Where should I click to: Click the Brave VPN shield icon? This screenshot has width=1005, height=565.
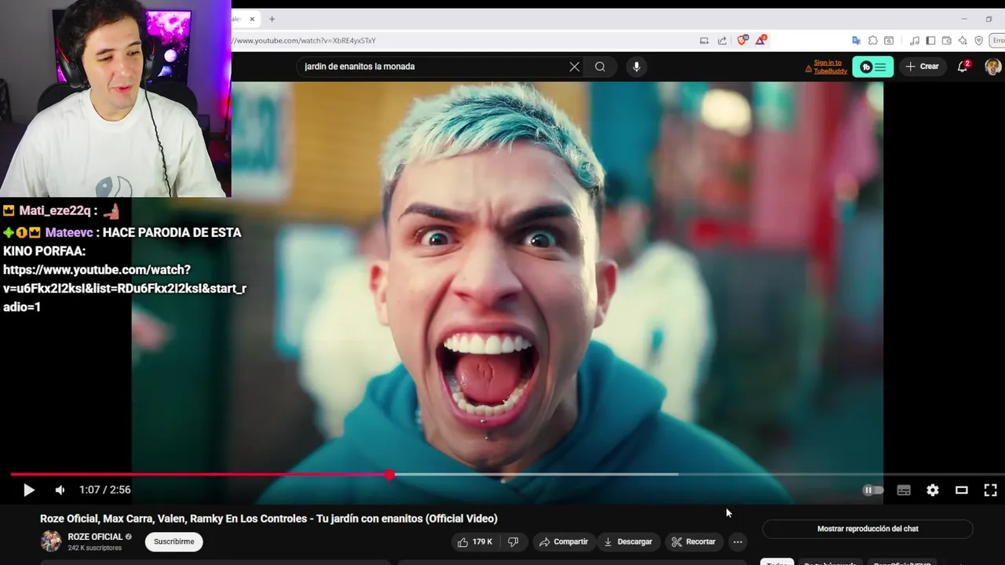click(x=978, y=41)
